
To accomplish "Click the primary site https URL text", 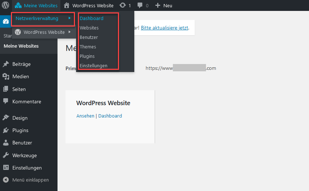I will click(x=181, y=68).
